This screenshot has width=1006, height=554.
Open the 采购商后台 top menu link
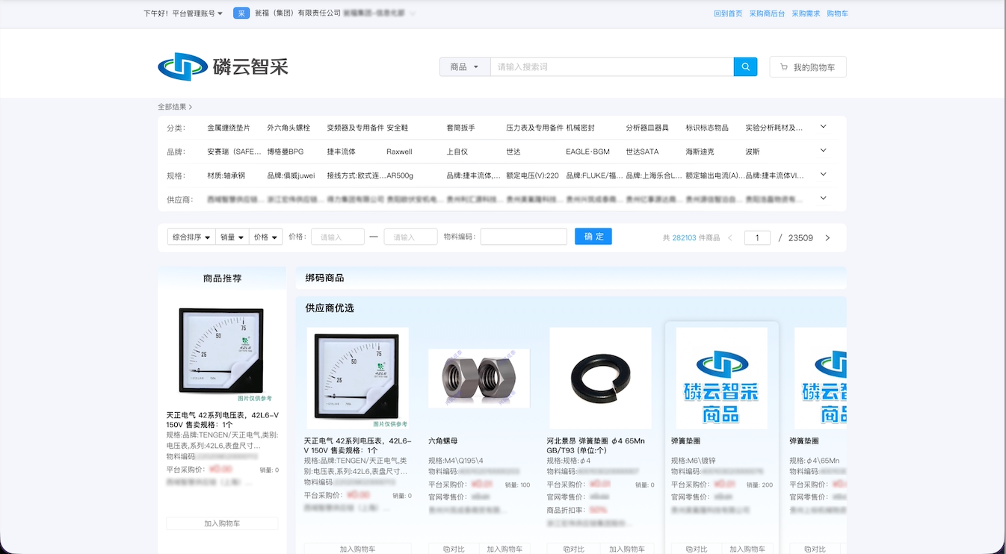tap(767, 13)
